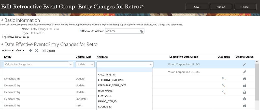Click pencil icon in Calculation Range Item row
The height and width of the screenshot is (110, 260).
pyautogui.click(x=244, y=64)
